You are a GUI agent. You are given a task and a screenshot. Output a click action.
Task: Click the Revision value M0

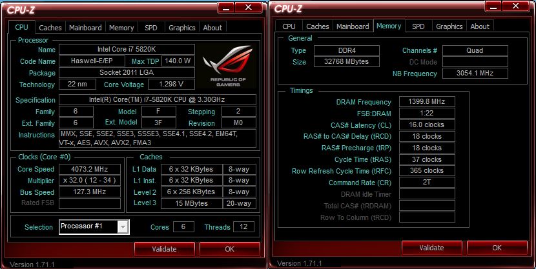[x=238, y=123]
